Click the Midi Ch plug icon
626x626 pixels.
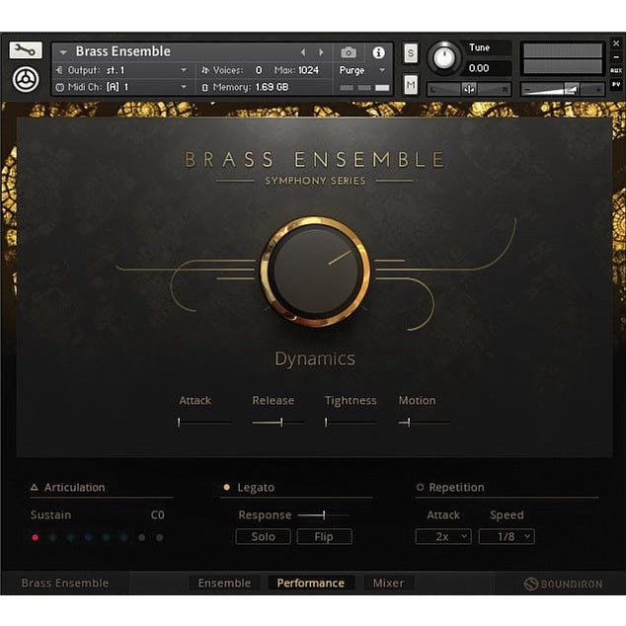click(x=59, y=87)
